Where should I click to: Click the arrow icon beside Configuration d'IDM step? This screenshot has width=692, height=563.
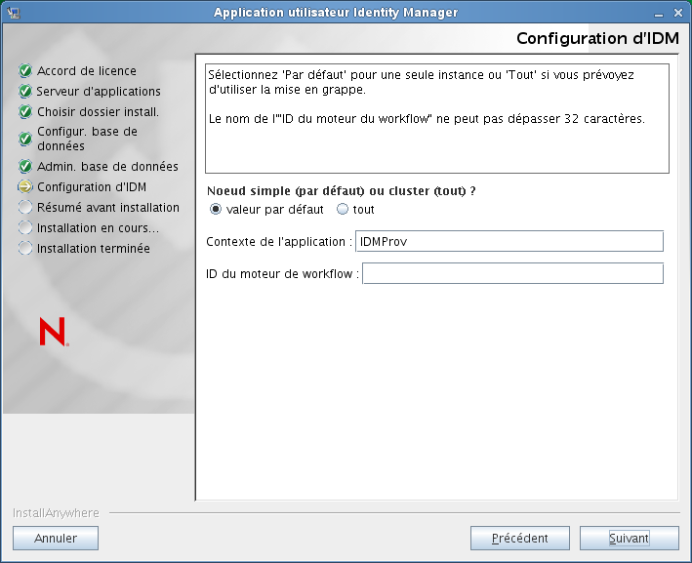coord(25,187)
